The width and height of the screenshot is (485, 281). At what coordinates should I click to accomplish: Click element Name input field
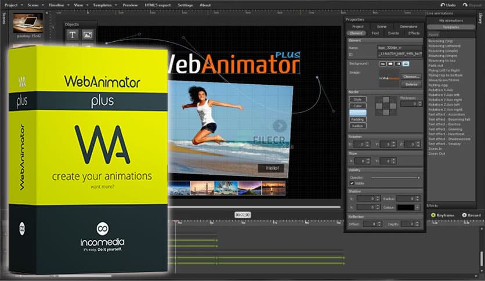[x=399, y=48]
